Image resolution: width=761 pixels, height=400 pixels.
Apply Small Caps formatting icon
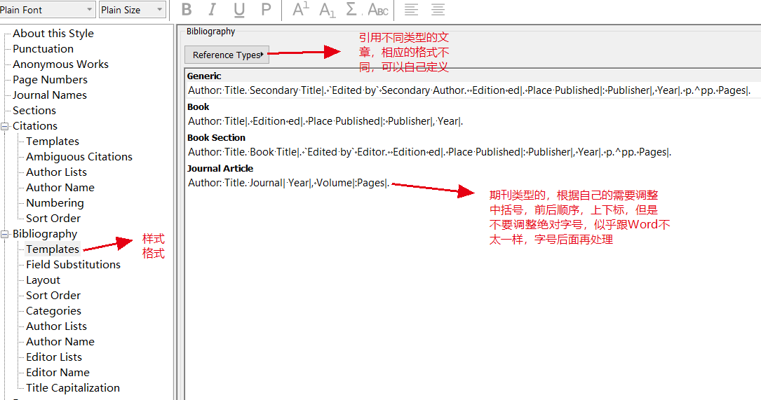point(378,10)
